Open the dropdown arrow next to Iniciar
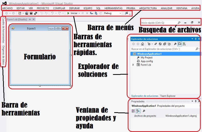The height and width of the screenshot is (132, 202). (x=79, y=13)
